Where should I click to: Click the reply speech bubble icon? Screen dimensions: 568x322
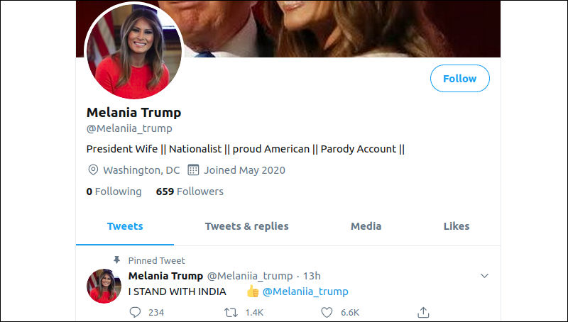pyautogui.click(x=135, y=312)
